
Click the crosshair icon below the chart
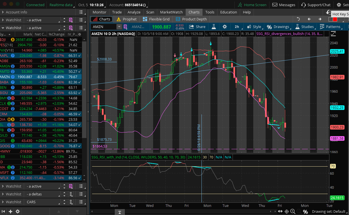click(287, 212)
